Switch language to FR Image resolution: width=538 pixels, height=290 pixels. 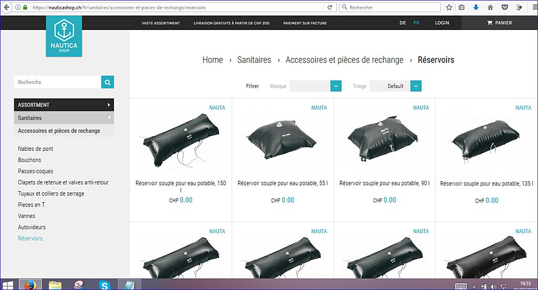coord(416,23)
